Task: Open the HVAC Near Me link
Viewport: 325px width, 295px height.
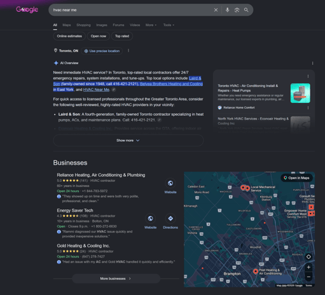Action: point(96,90)
